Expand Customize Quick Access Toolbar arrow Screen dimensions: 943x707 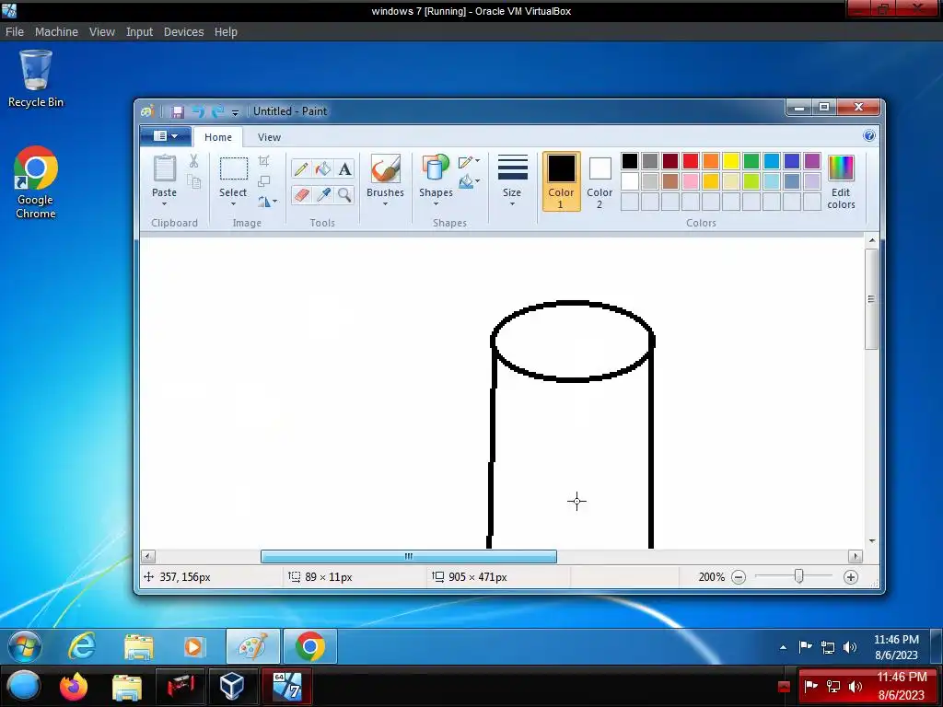(235, 112)
